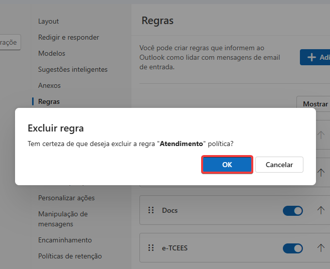Select Regras in the sidebar

[49, 101]
